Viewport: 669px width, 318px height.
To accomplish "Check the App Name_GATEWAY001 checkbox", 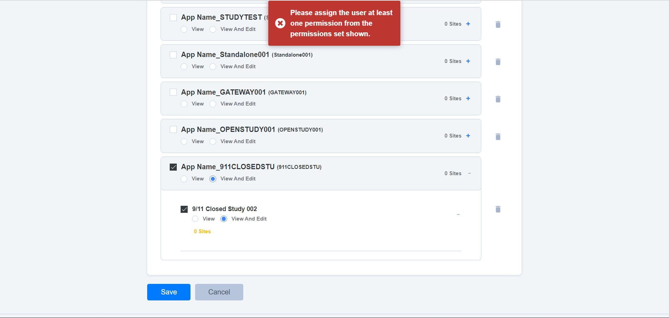I will [x=173, y=92].
